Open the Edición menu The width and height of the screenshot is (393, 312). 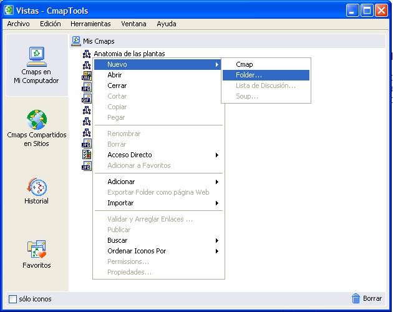click(51, 24)
